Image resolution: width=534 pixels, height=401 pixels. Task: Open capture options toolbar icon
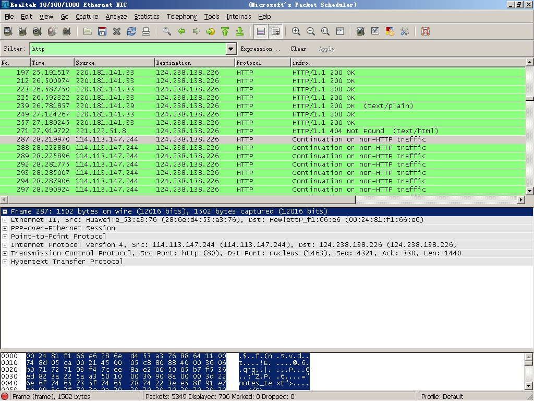22,31
